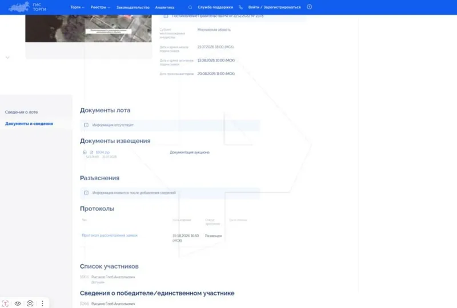Click icon beside Постановление Правительства notice
This screenshot has height=308, width=457.
[166, 16]
